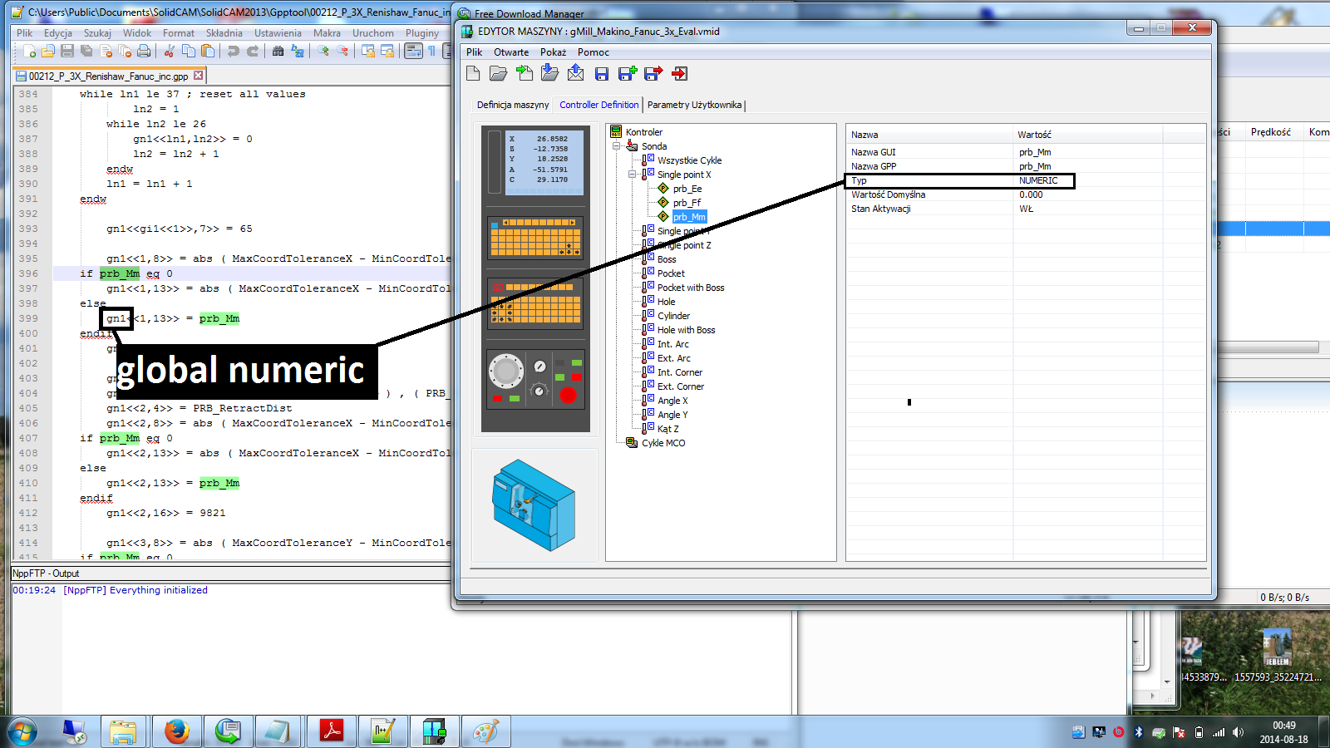Switch to Definicja maszyny tab
The image size is (1330, 748).
(x=513, y=105)
